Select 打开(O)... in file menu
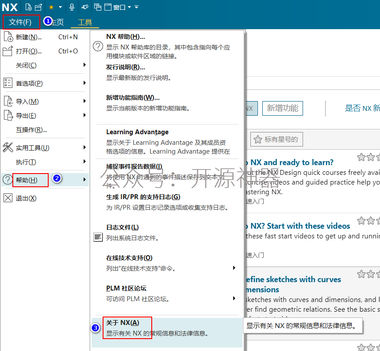The image size is (380, 351). tap(45, 51)
